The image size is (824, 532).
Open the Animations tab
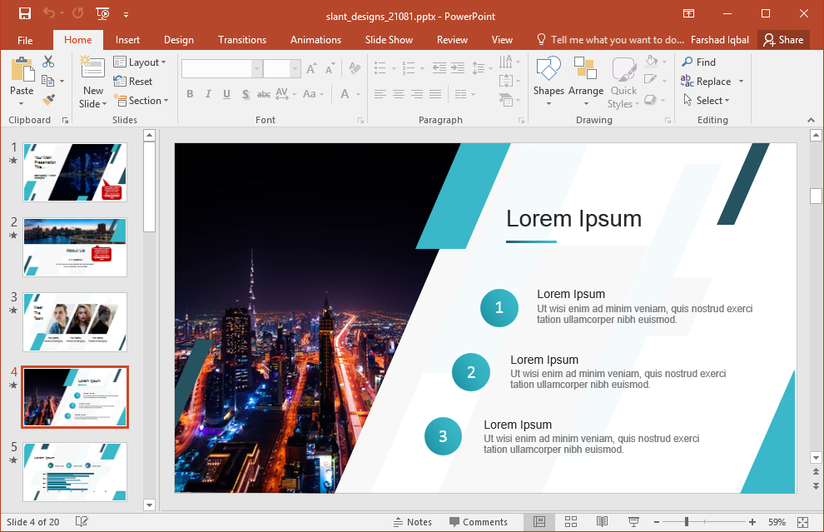click(315, 39)
